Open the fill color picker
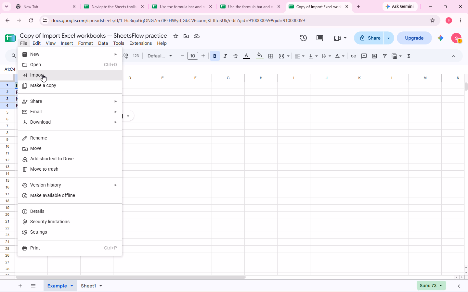The height and width of the screenshot is (292, 468). [x=260, y=56]
